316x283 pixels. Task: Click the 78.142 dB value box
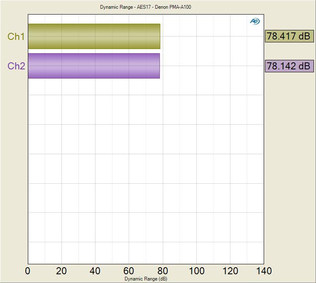[289, 66]
